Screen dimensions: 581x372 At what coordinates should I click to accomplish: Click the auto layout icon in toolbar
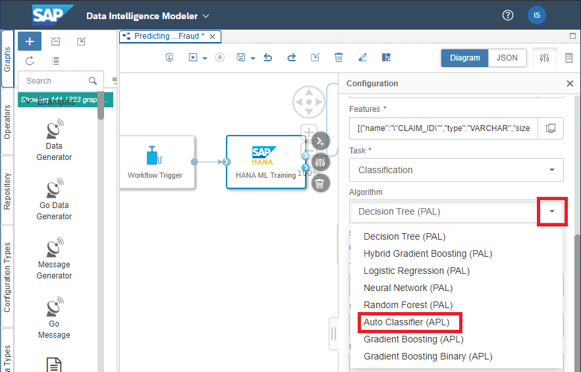[386, 58]
